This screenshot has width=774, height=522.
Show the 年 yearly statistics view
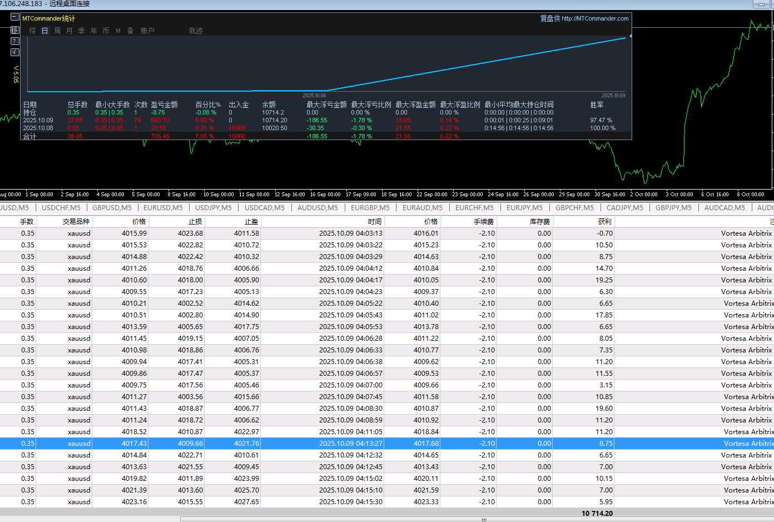pos(94,31)
